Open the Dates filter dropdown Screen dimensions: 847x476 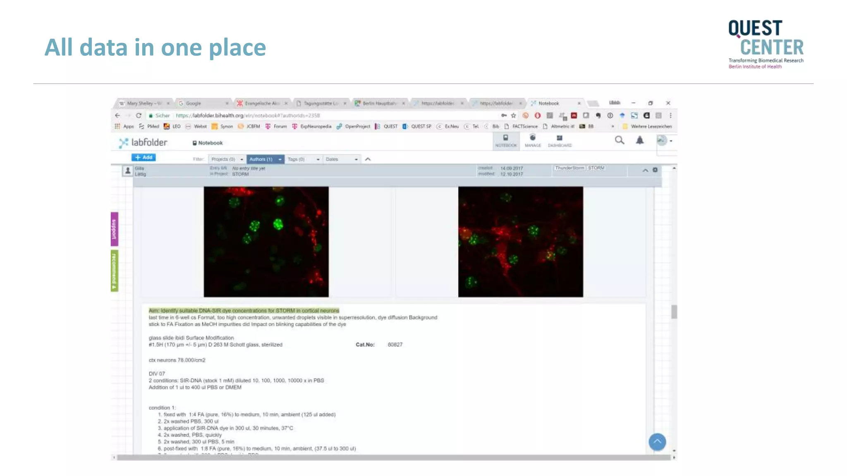pyautogui.click(x=341, y=159)
